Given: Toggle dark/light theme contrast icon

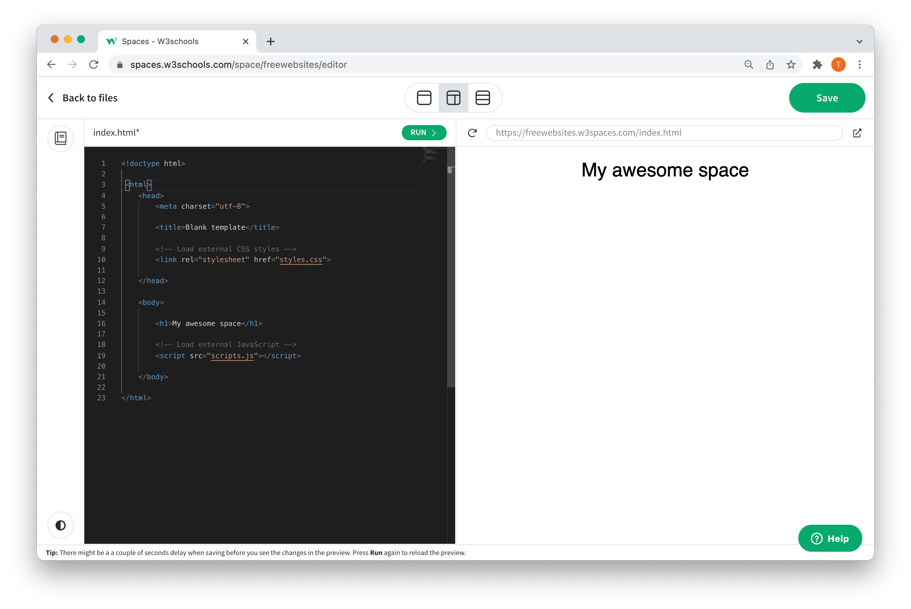Looking at the screenshot, I should [x=61, y=525].
